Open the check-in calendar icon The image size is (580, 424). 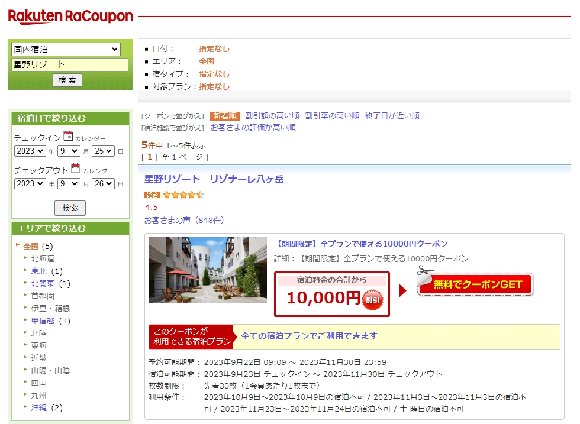click(x=68, y=135)
